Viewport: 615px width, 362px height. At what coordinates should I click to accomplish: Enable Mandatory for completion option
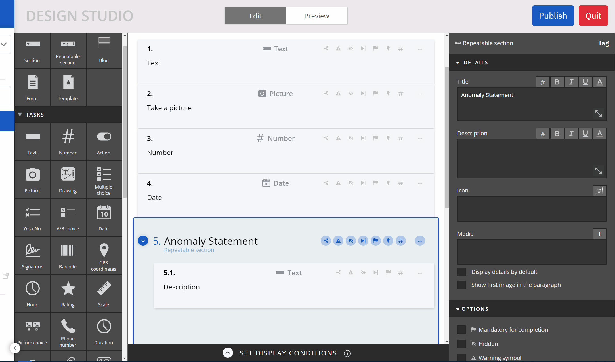461,330
